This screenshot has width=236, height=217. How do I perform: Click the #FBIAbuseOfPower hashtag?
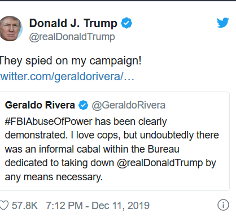tap(49, 121)
